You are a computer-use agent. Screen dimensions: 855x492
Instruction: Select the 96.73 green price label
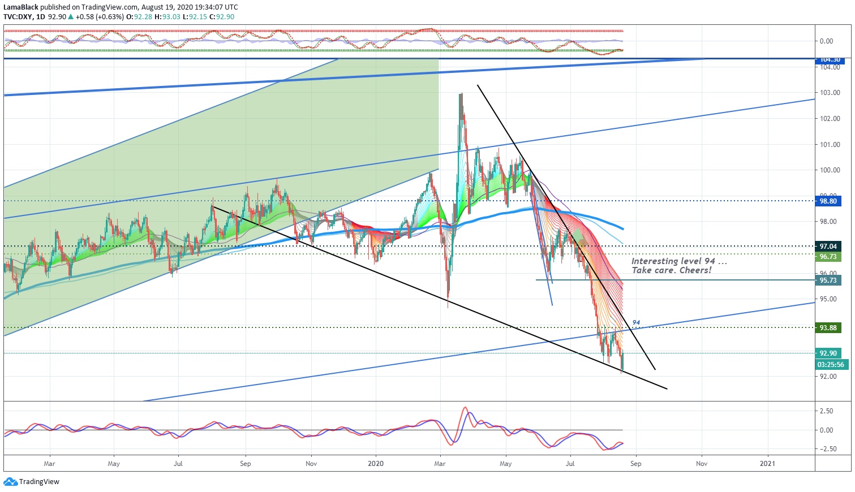pyautogui.click(x=828, y=256)
